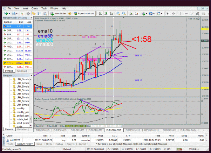Toggle the Terminal panel icon
This screenshot has width=211, height=153.
pyautogui.click(x=39, y=13)
